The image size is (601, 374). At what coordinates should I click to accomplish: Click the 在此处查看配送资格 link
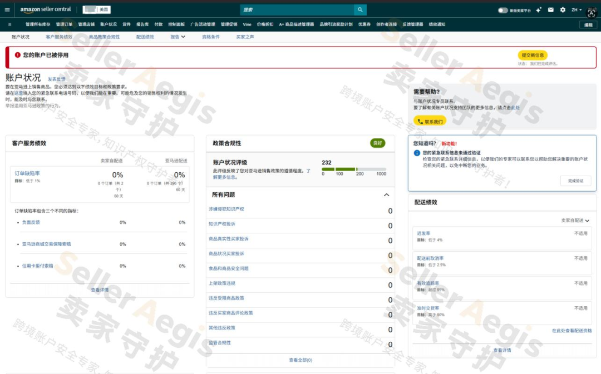point(572,330)
